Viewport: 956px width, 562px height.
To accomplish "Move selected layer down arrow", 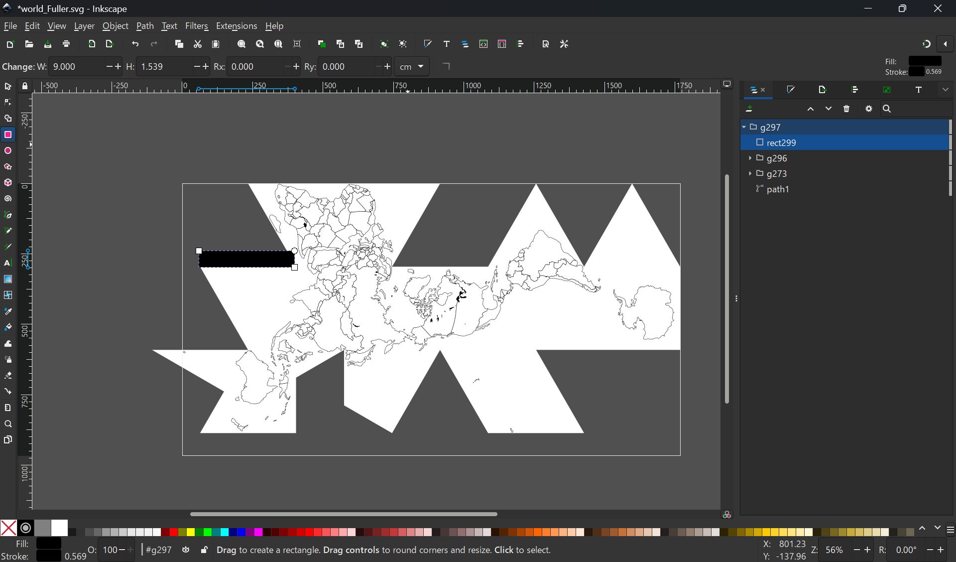I will (829, 109).
